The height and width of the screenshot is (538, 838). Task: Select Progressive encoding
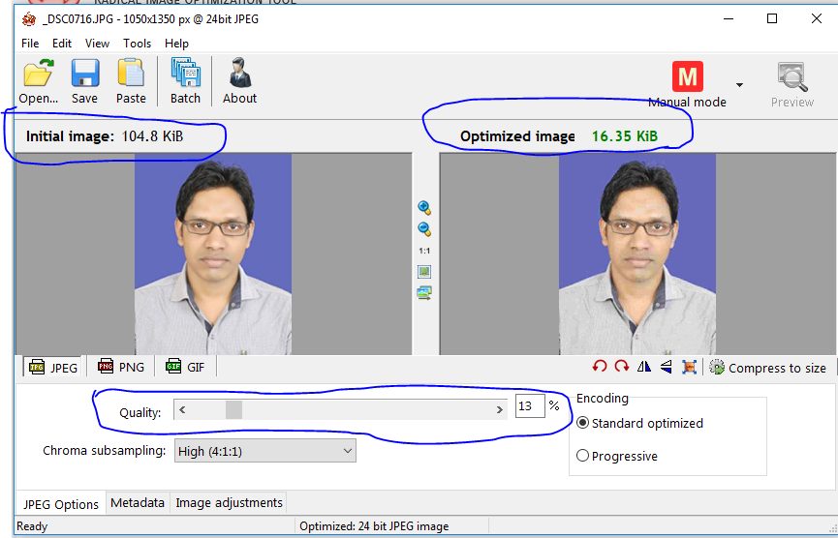click(617, 456)
